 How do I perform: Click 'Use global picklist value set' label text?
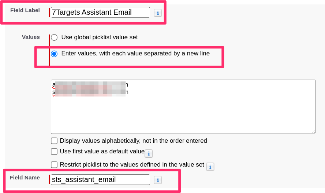coord(100,37)
